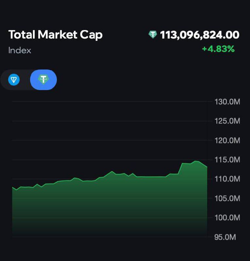This screenshot has height=261, width=250.
Task: Click the 125.0M axis label
Action: pyautogui.click(x=227, y=121)
